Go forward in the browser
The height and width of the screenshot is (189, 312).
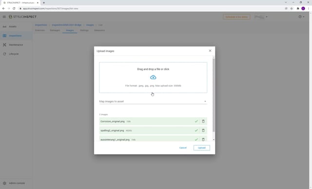tap(9, 8)
